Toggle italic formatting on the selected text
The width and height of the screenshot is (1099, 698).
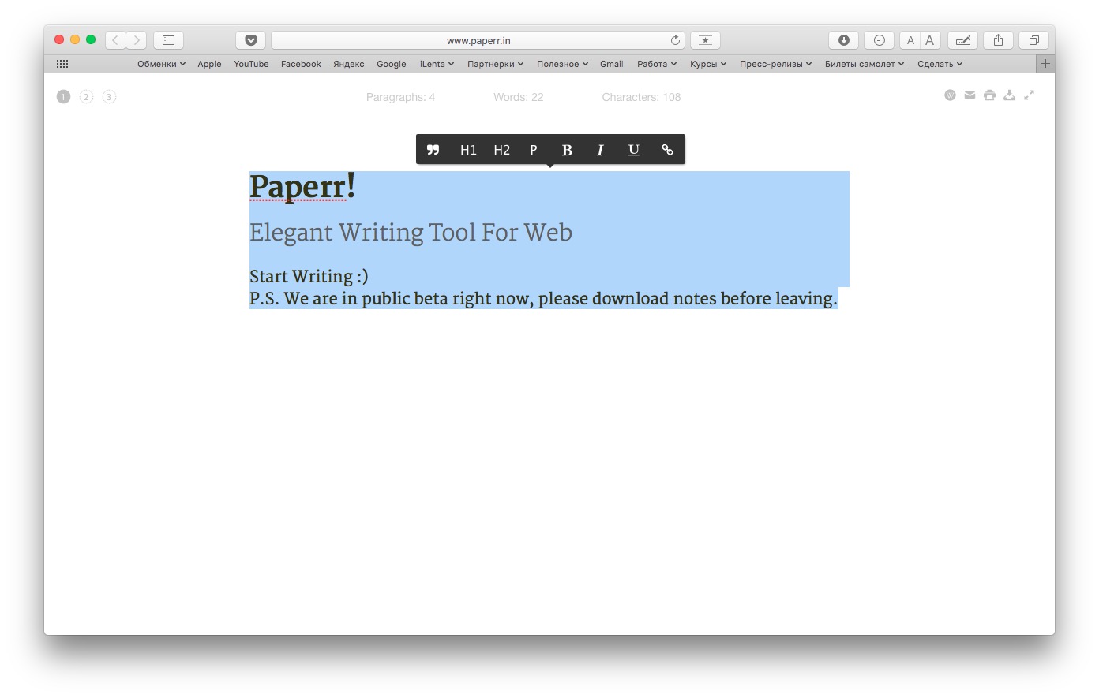coord(600,150)
